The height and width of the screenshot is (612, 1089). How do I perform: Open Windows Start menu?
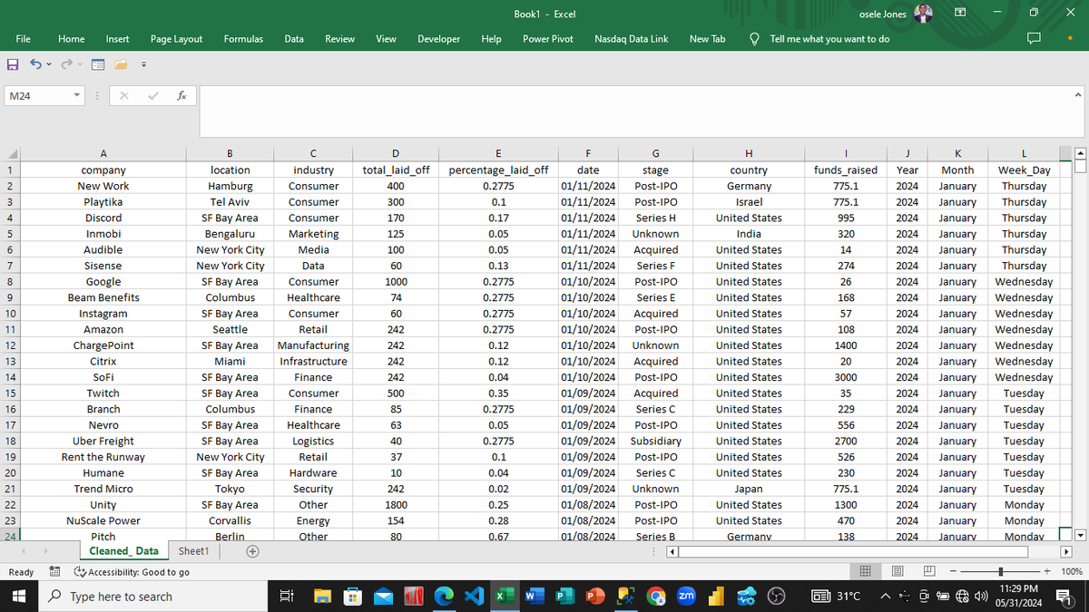click(17, 596)
